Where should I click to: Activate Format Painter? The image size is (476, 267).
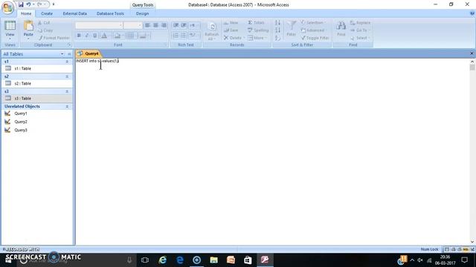(54, 38)
